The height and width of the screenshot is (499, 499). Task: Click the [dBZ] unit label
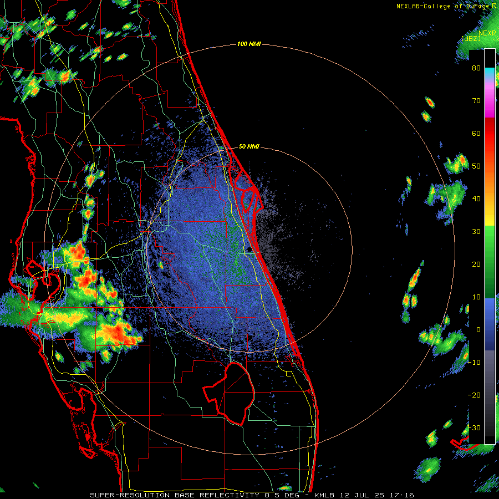(x=471, y=38)
